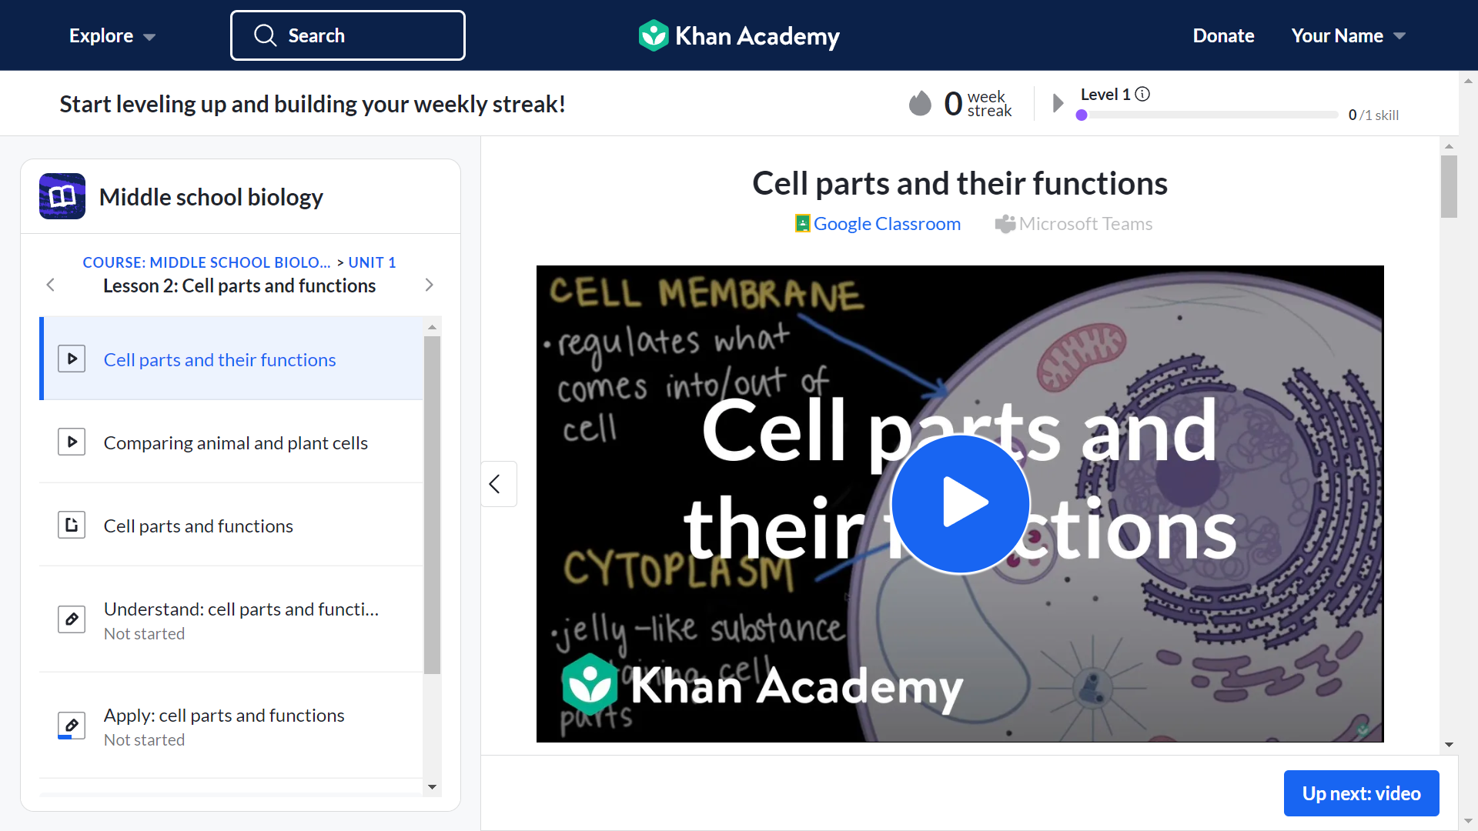Open the COURSE: MIDDLE SCHOOL BIOLO... breadcrumb
1478x831 pixels.
206,262
